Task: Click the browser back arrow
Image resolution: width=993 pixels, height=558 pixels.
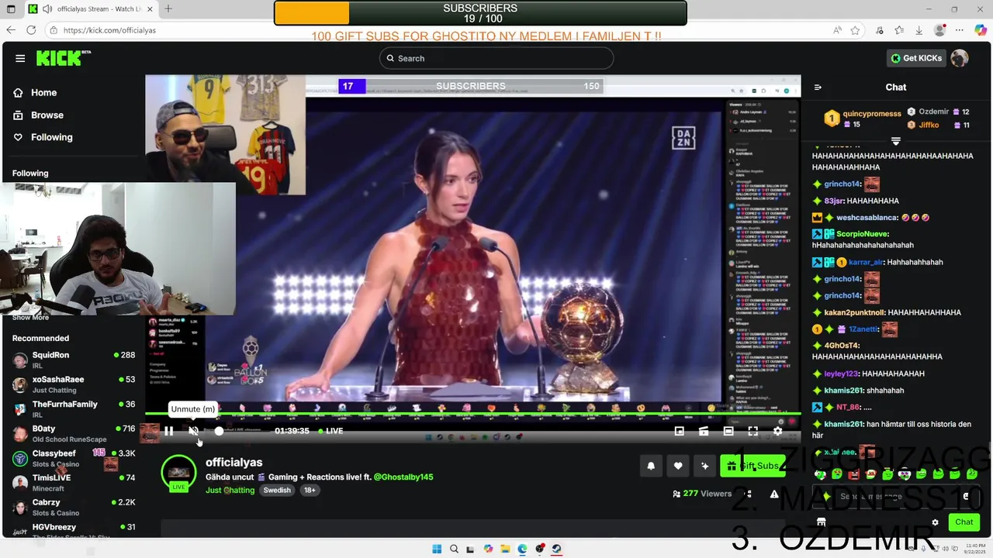Action: point(11,30)
